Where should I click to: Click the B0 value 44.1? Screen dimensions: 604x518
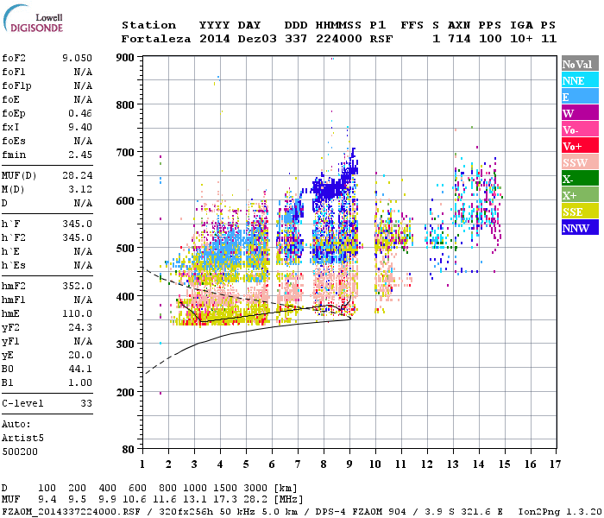[80, 369]
